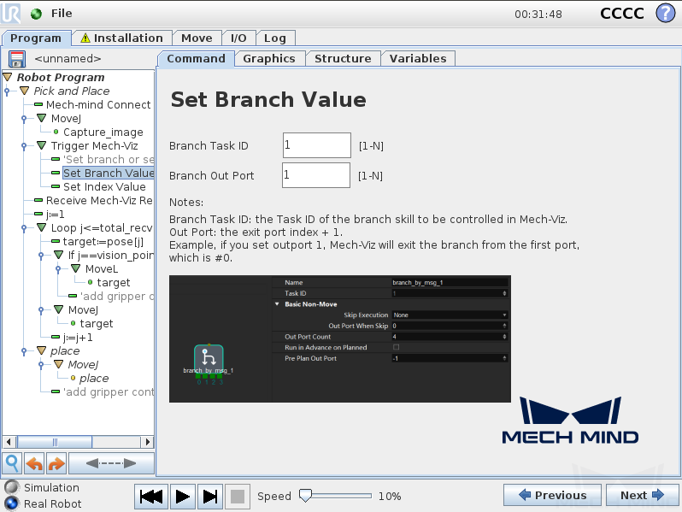Select the Capture_image waypoint
This screenshot has width=682, height=512.
(103, 132)
